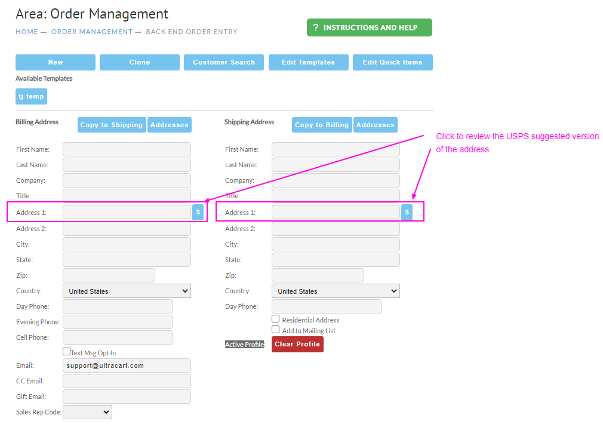Focus shipping State field
This screenshot has width=603, height=424.
(x=336, y=260)
